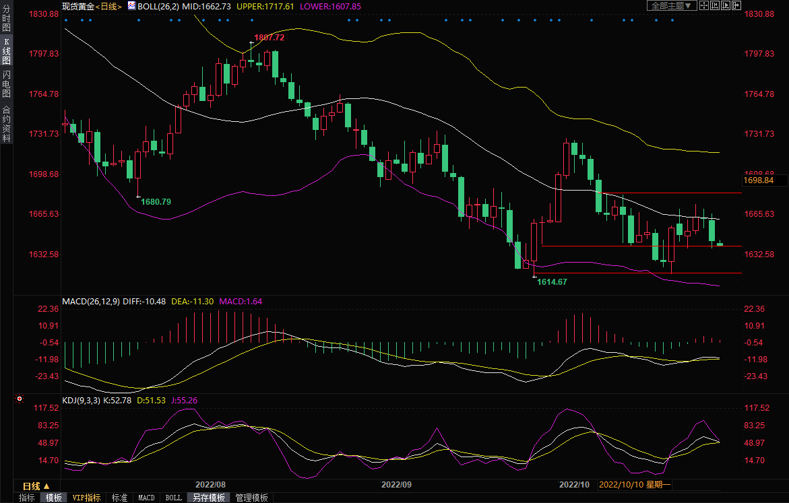Open 管理模板 template manager
Screen dimensions: 789x503
coord(251,498)
